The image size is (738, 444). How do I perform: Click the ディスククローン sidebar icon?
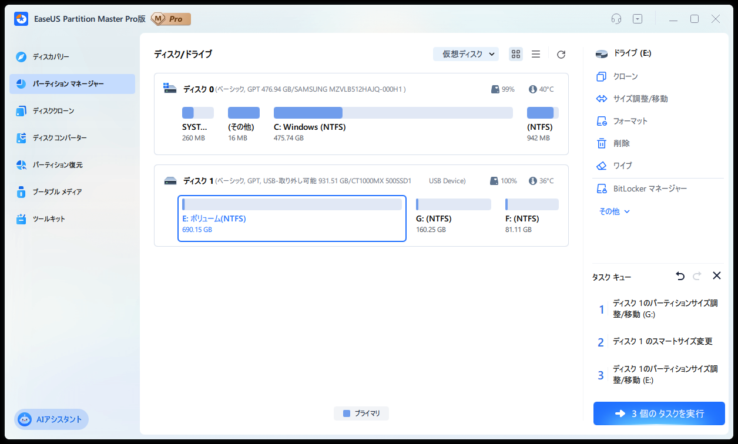point(21,111)
